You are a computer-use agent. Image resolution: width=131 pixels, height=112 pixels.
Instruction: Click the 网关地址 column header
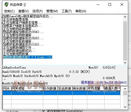click(27, 88)
